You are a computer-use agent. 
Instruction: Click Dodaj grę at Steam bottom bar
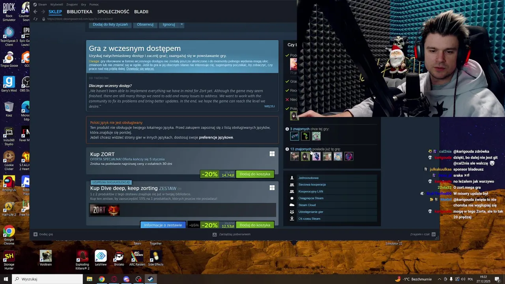click(43, 234)
